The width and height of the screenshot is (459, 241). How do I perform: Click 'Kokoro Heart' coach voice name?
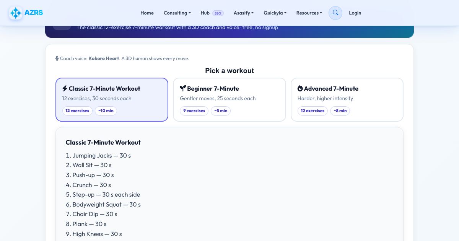[104, 59]
